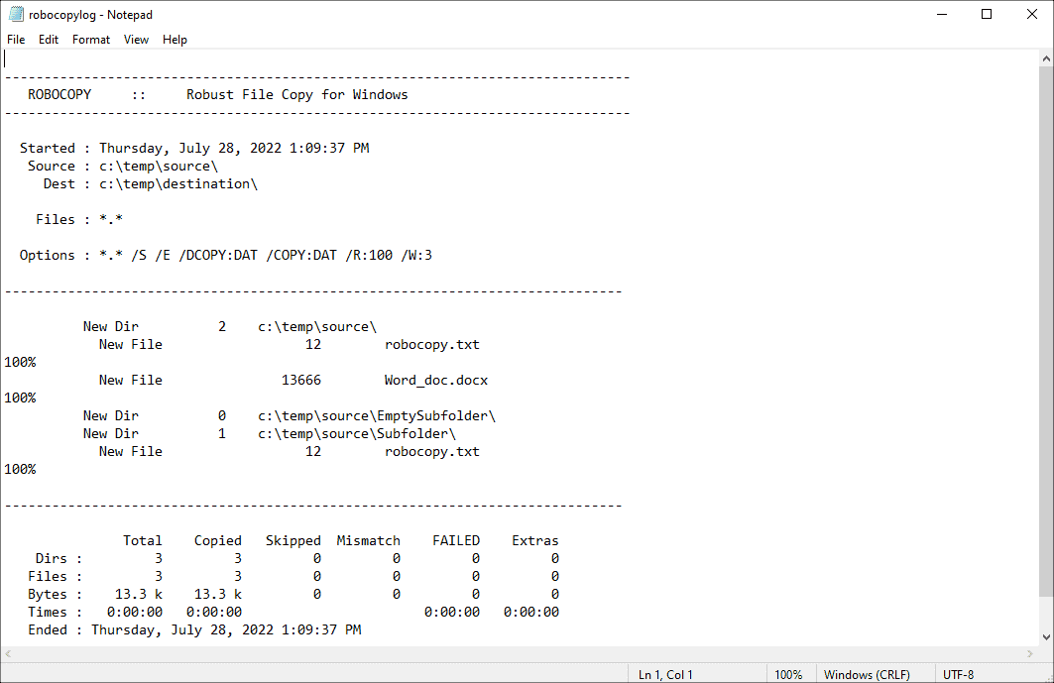The width and height of the screenshot is (1054, 683).
Task: Click the maximize window button
Action: tap(986, 14)
